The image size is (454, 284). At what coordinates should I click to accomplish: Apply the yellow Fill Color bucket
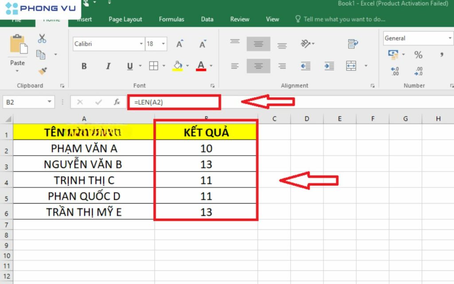[177, 66]
